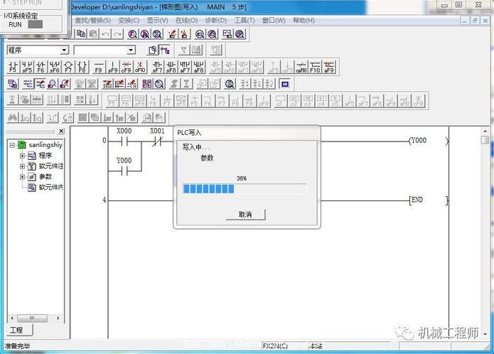This screenshot has height=354, width=494.
Task: Open the 诊断(D) menu
Action: 216,21
